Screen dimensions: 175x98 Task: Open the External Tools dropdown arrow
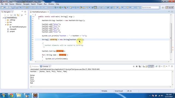point(68,7)
